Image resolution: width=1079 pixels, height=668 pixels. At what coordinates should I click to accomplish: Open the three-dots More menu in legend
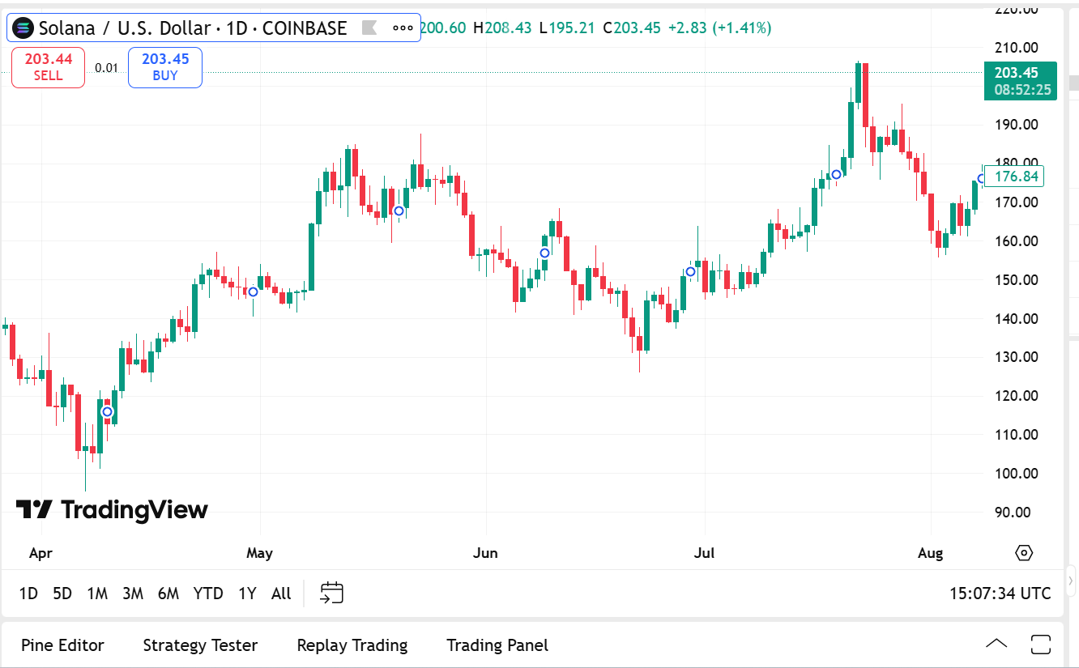pyautogui.click(x=403, y=28)
